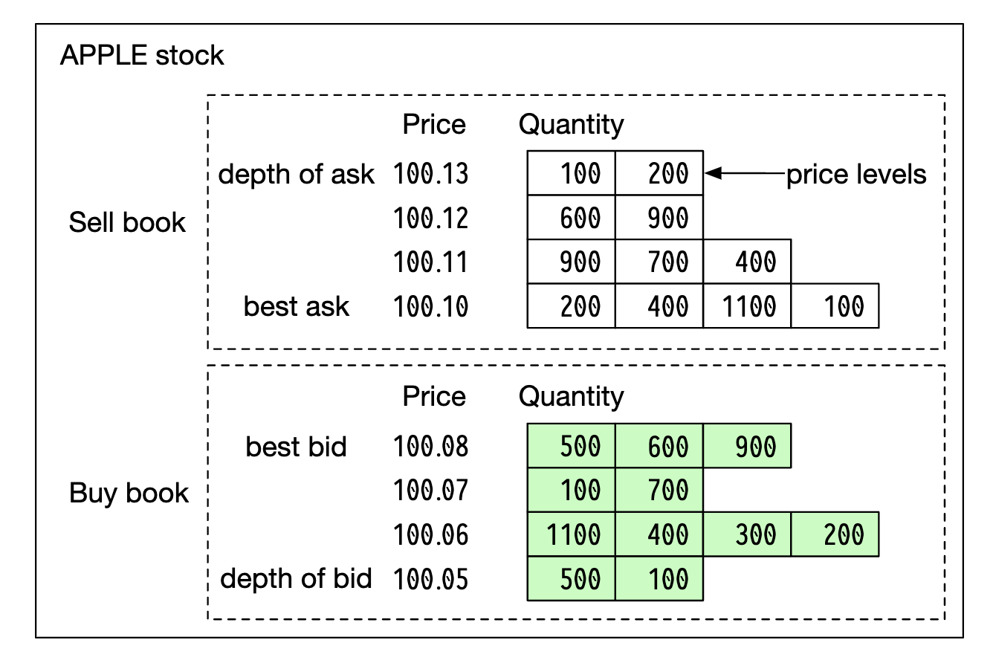993x660 pixels.
Task: Select the 100.10 best ask price
Action: [431, 306]
